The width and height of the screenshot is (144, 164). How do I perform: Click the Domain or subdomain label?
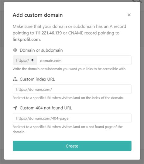tap(41, 50)
